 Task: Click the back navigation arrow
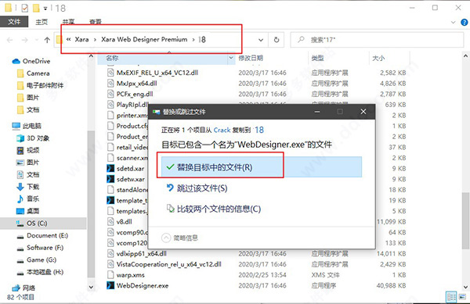9,40
